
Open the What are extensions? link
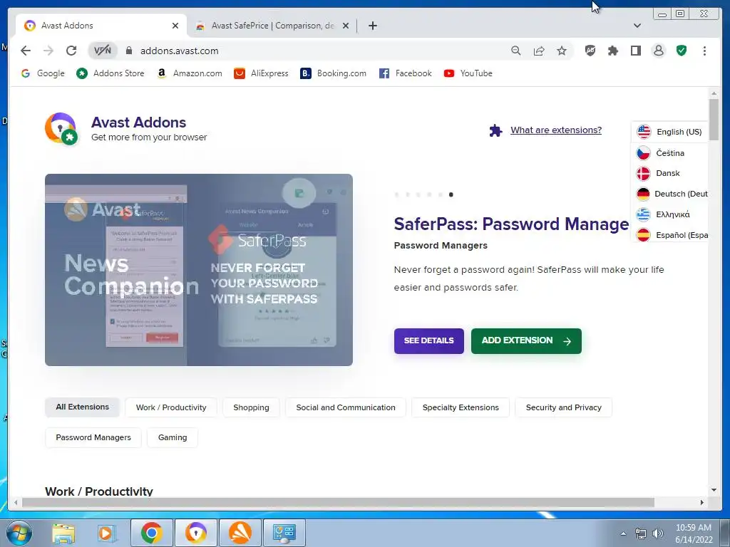(556, 130)
